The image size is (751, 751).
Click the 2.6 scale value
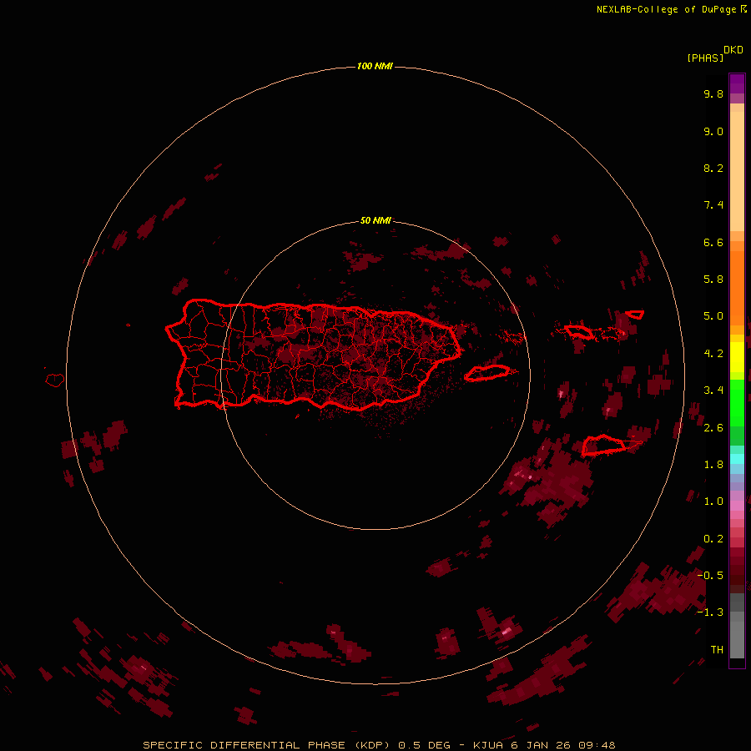(x=713, y=428)
